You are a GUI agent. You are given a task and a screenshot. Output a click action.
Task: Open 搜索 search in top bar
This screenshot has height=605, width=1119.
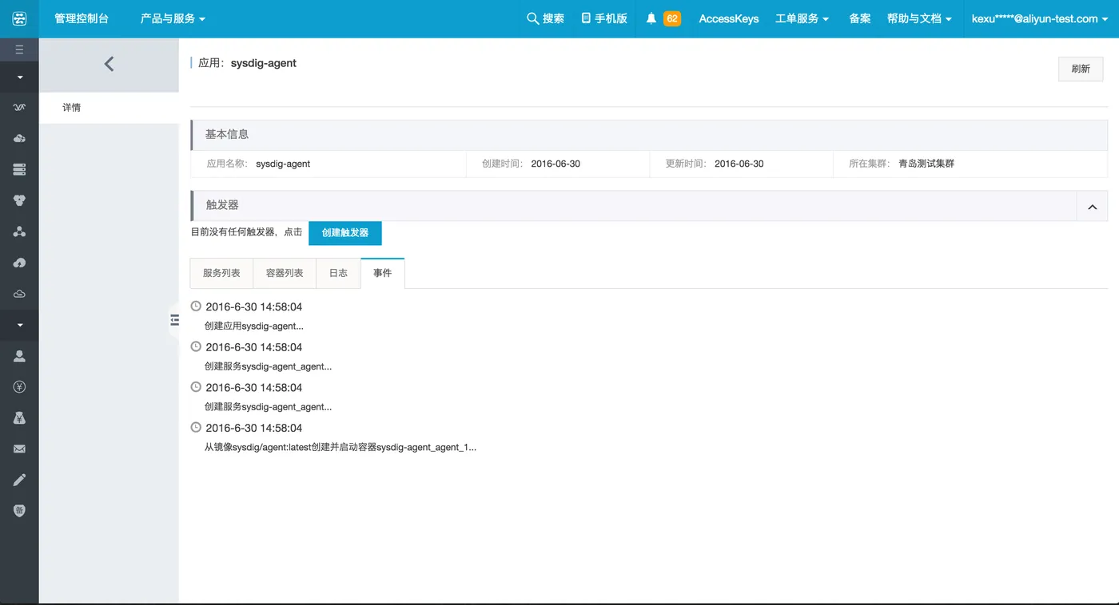545,18
